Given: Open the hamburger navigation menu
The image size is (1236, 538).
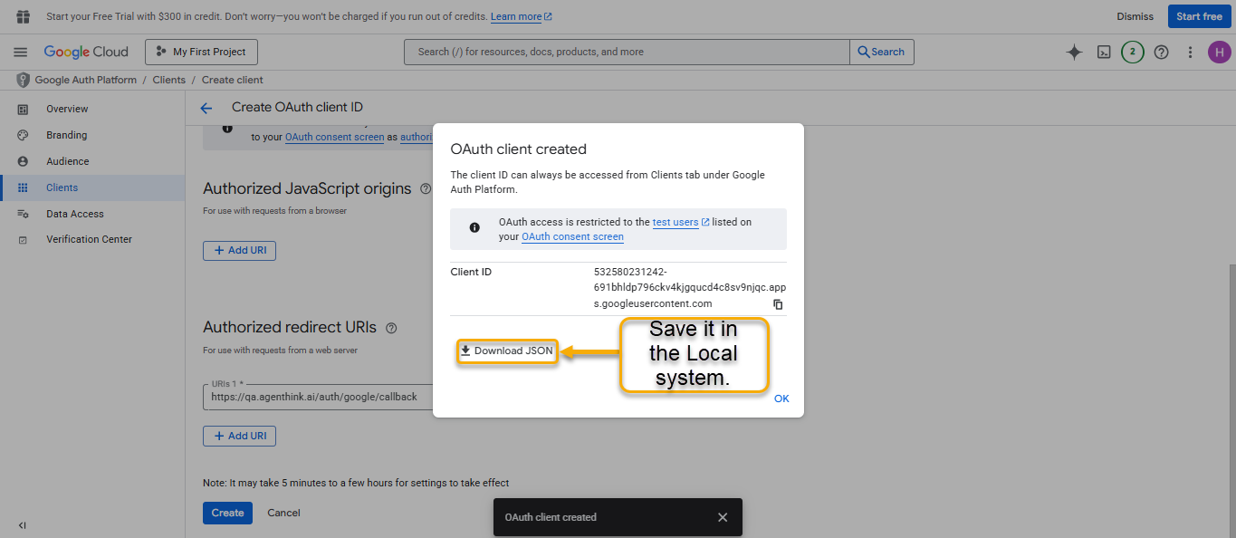Looking at the screenshot, I should 21,53.
